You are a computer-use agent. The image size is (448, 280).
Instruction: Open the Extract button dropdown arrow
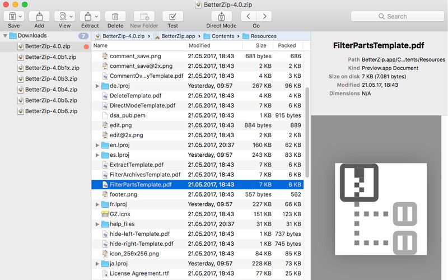coord(96,17)
